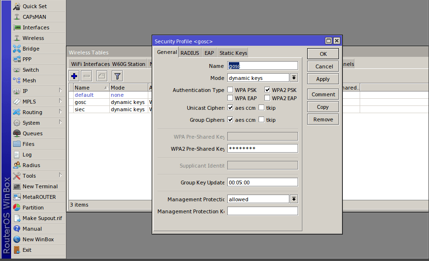Open CAPsMAN menu icon
This screenshot has height=261, width=429.
(x=17, y=17)
